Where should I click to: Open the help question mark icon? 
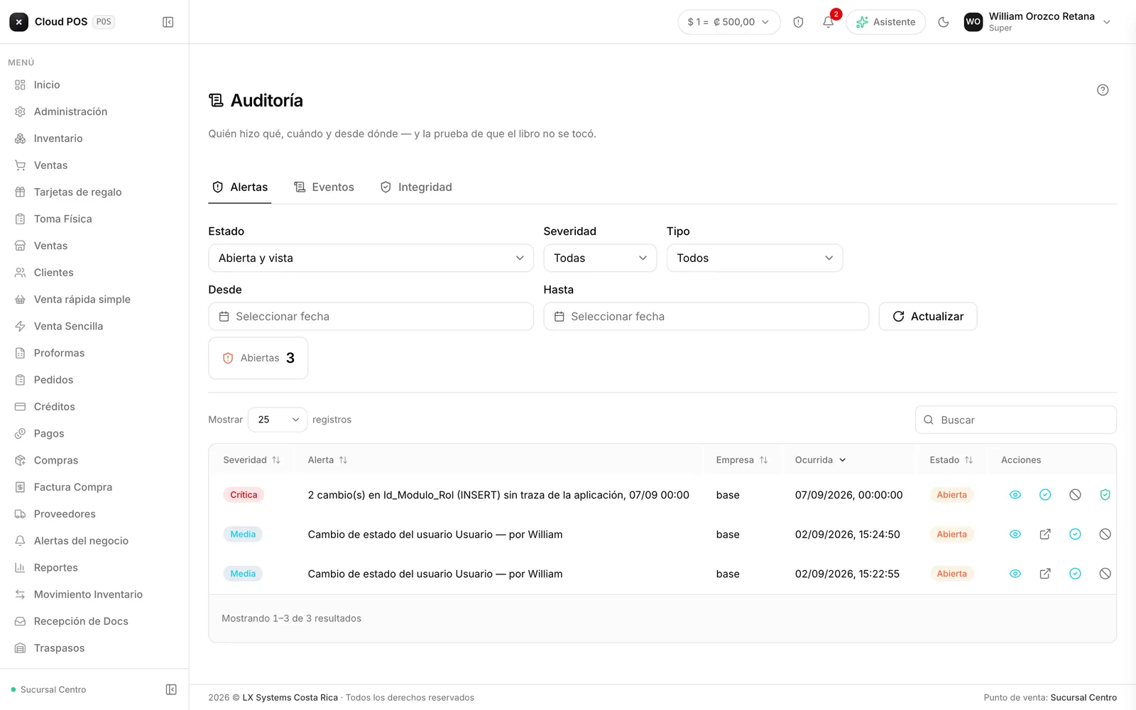pyautogui.click(x=1103, y=90)
